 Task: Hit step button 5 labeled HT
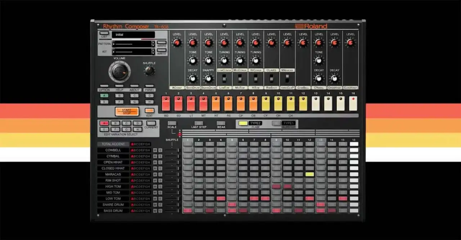[216, 104]
